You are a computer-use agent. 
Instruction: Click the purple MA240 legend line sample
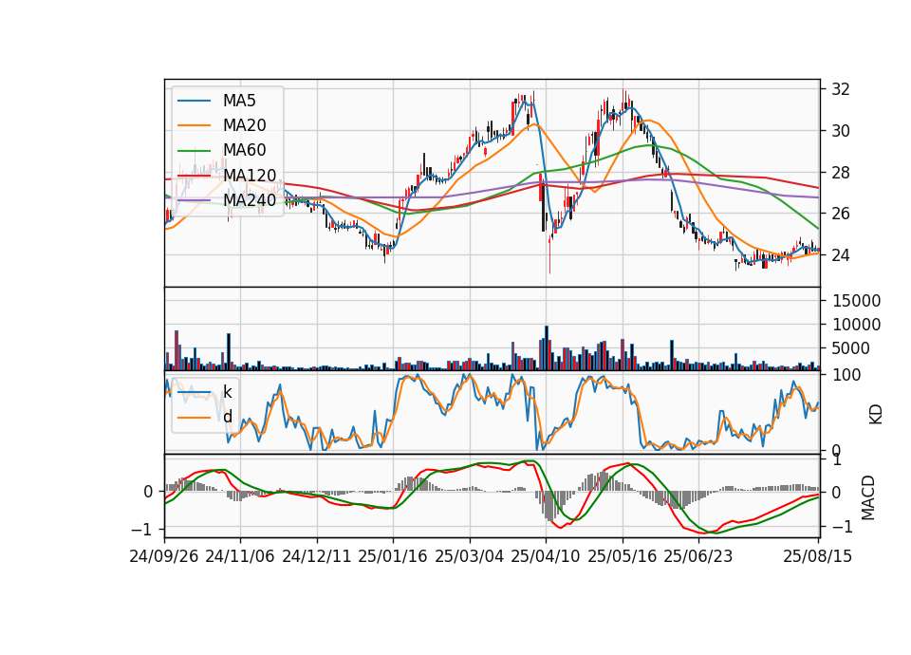194,200
